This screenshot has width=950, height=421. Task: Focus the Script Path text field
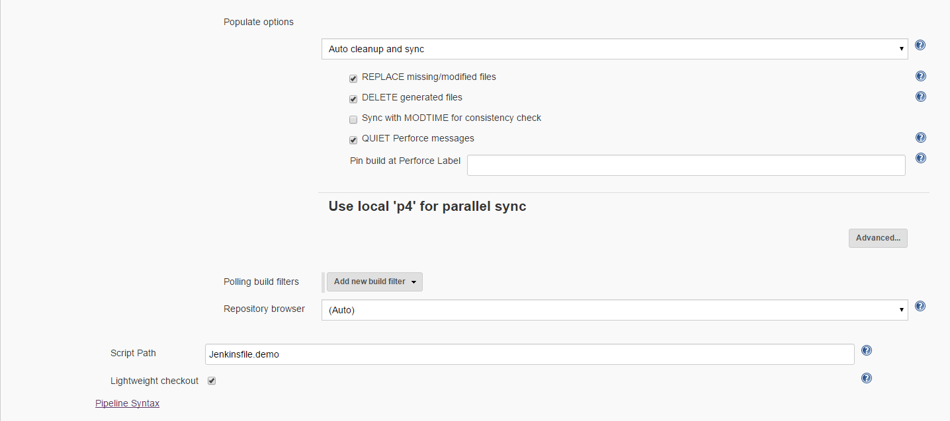pos(529,354)
